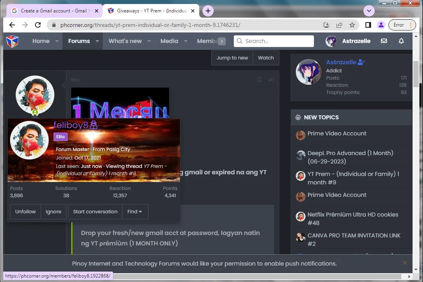Click Start conversation button
The image size is (423, 282).
tap(95, 212)
